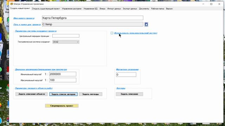Click the Sherpa app icon in title bar
This screenshot has width=225, height=126.
12,4
